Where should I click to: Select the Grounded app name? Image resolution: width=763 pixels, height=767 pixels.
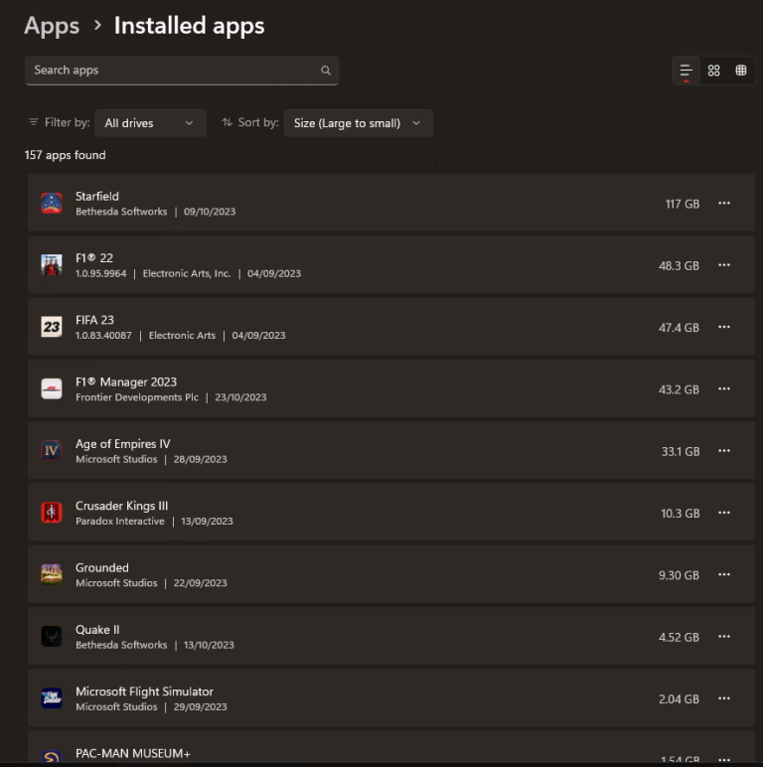(x=101, y=567)
